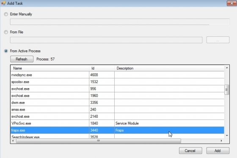Click the Fraps description cell
237x158 pixels.
pos(169,130)
